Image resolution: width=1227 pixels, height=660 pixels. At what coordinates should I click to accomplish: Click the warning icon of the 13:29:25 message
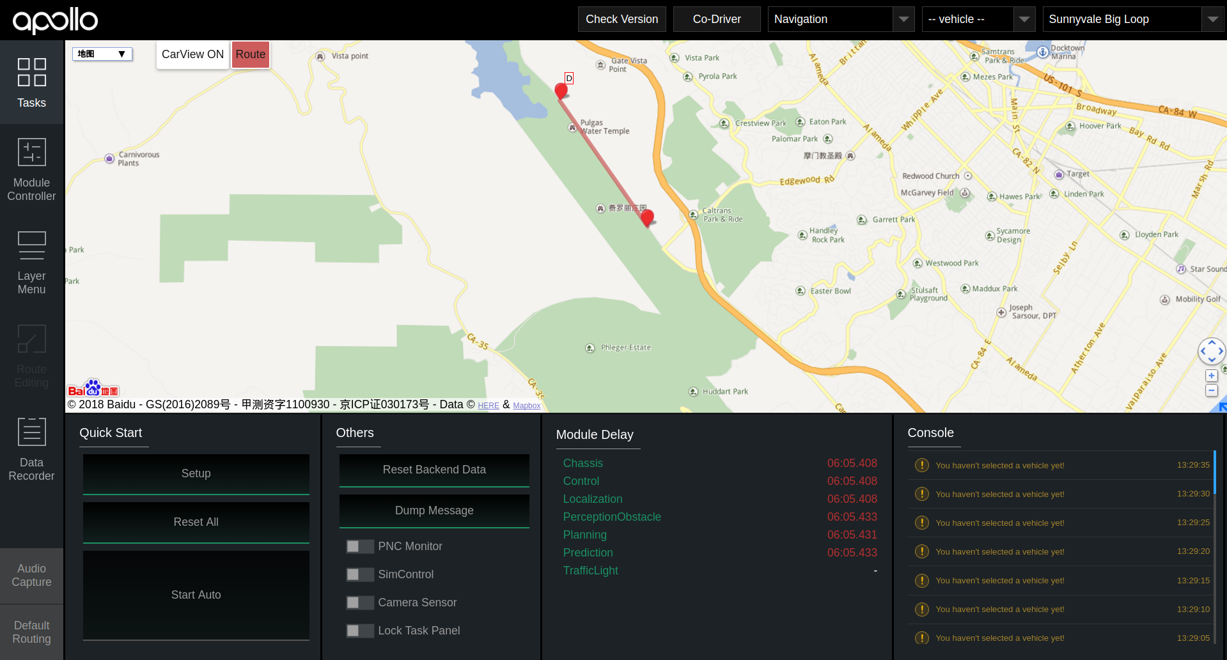click(921, 523)
